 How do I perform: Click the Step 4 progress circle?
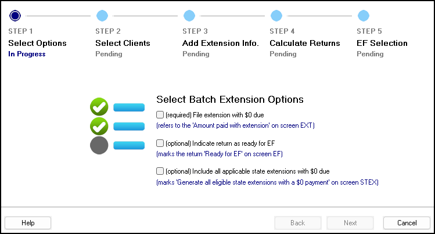click(x=276, y=16)
